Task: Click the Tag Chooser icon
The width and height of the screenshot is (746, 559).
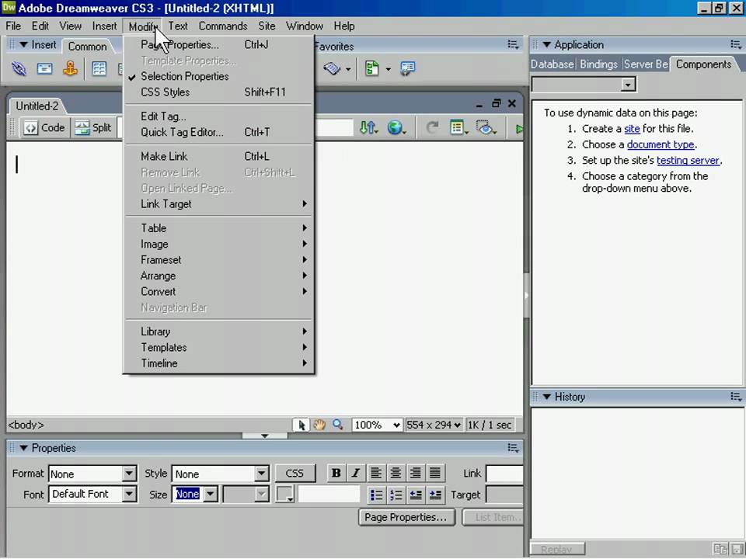Action: 407,68
